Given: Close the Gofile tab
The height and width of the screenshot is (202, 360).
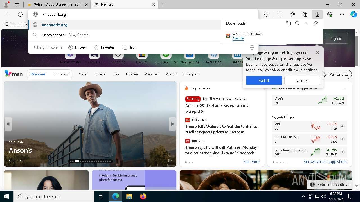Looking at the screenshot, I should tap(86, 4).
